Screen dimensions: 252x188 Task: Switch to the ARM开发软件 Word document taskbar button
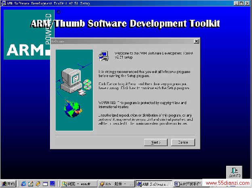tap(187, 184)
